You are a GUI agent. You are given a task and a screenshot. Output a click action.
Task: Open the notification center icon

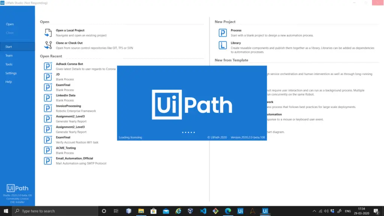(376, 211)
